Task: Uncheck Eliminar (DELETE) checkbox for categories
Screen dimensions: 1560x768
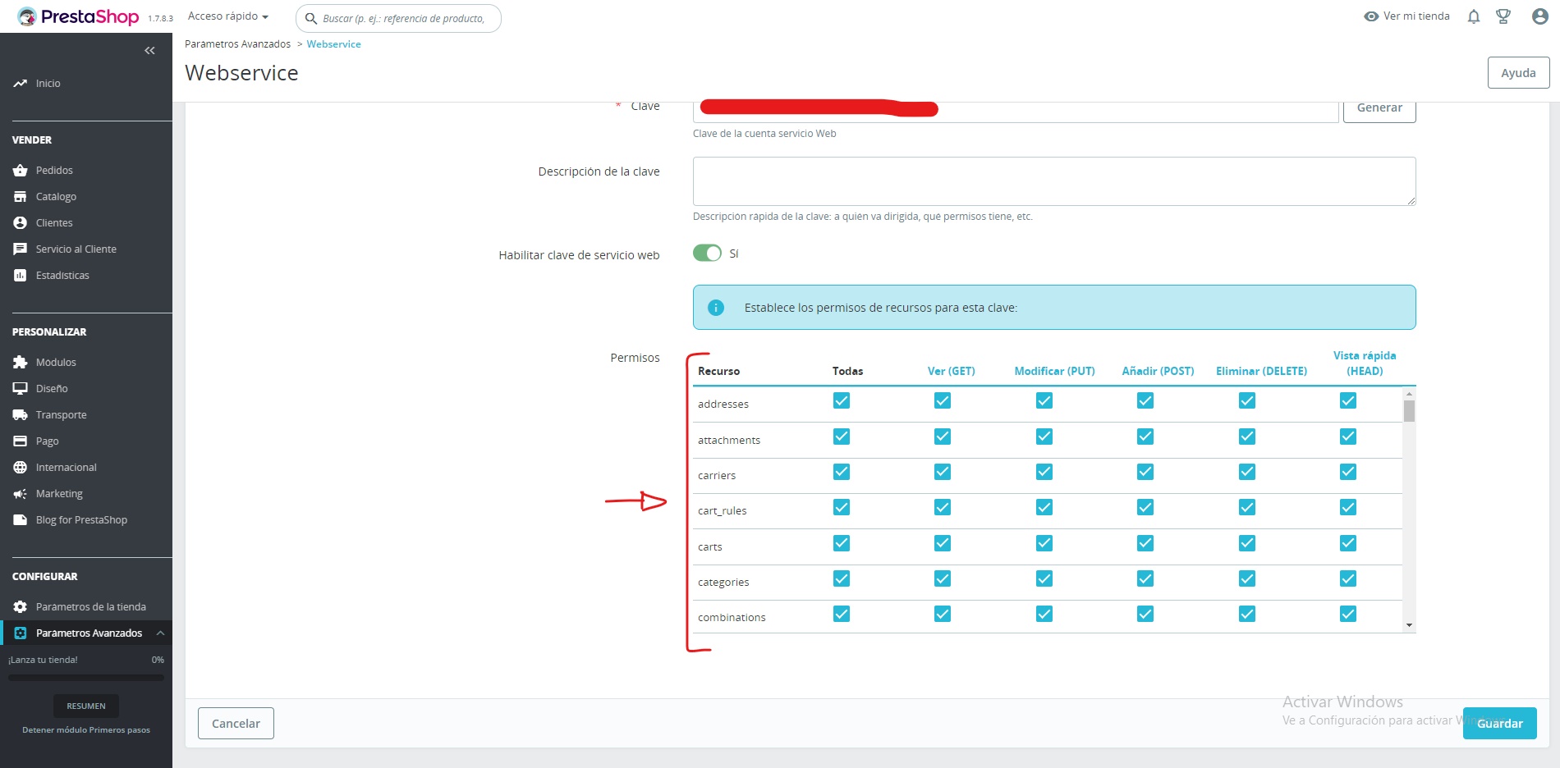Action: [1246, 578]
